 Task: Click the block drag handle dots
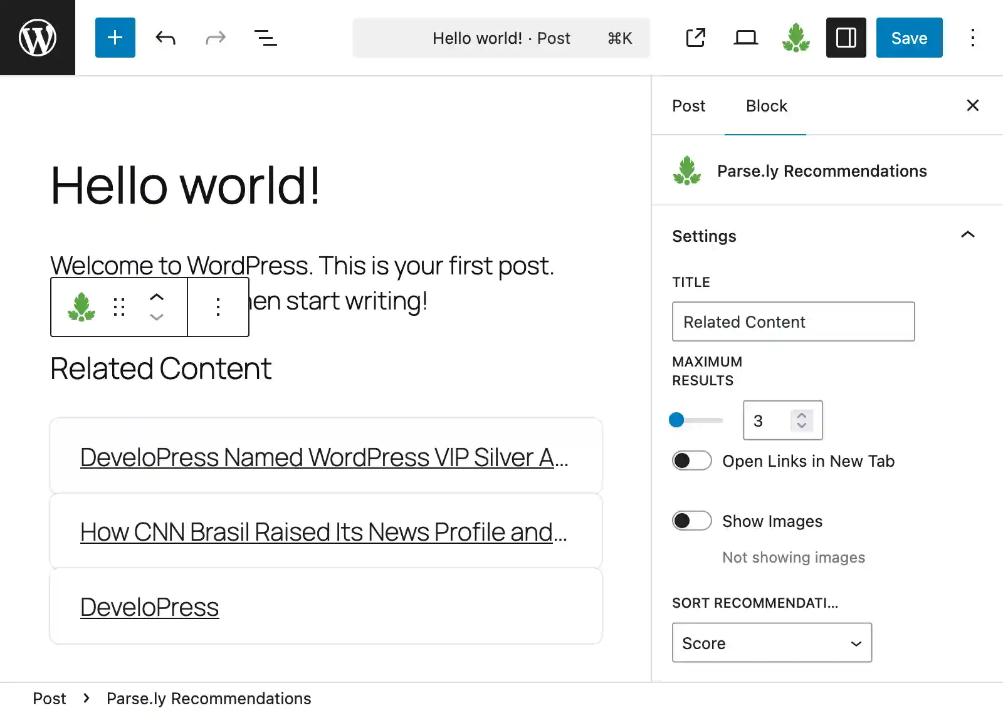tap(119, 307)
